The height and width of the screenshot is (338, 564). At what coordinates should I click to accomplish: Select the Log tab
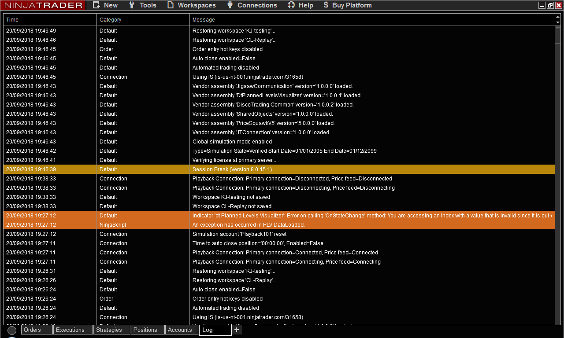pos(215,330)
